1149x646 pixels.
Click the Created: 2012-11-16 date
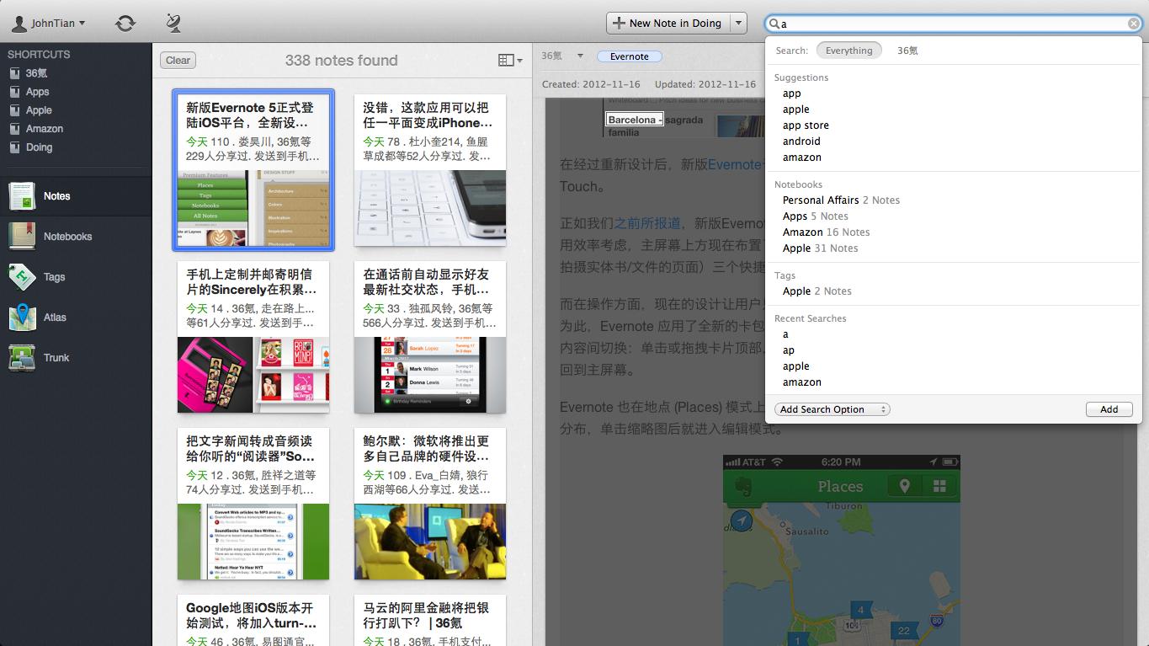pyautogui.click(x=590, y=84)
